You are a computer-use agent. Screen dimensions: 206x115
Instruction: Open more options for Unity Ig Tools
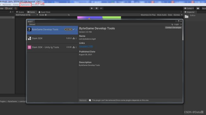(76, 47)
